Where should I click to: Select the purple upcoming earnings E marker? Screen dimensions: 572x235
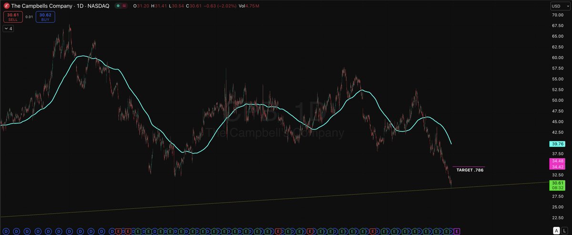coord(457,231)
